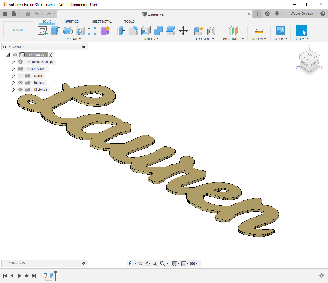Open the MODIFY dropdown menu
The height and width of the screenshot is (283, 328).
151,39
